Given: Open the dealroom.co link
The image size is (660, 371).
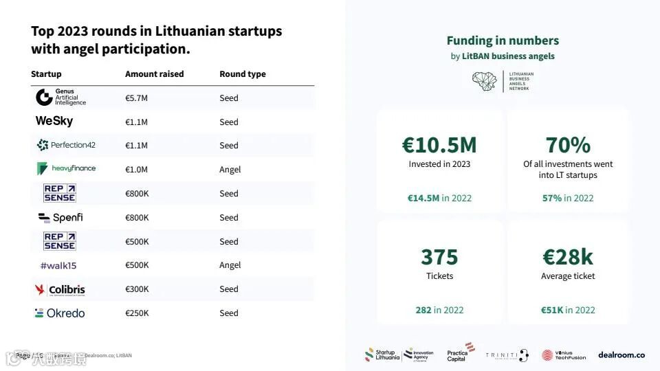Looking at the screenshot, I should point(621,355).
